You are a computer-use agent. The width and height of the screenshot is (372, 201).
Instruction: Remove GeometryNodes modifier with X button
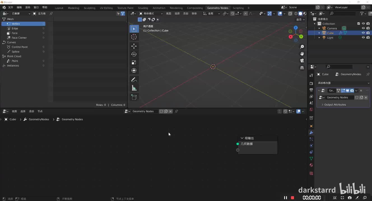(x=361, y=90)
